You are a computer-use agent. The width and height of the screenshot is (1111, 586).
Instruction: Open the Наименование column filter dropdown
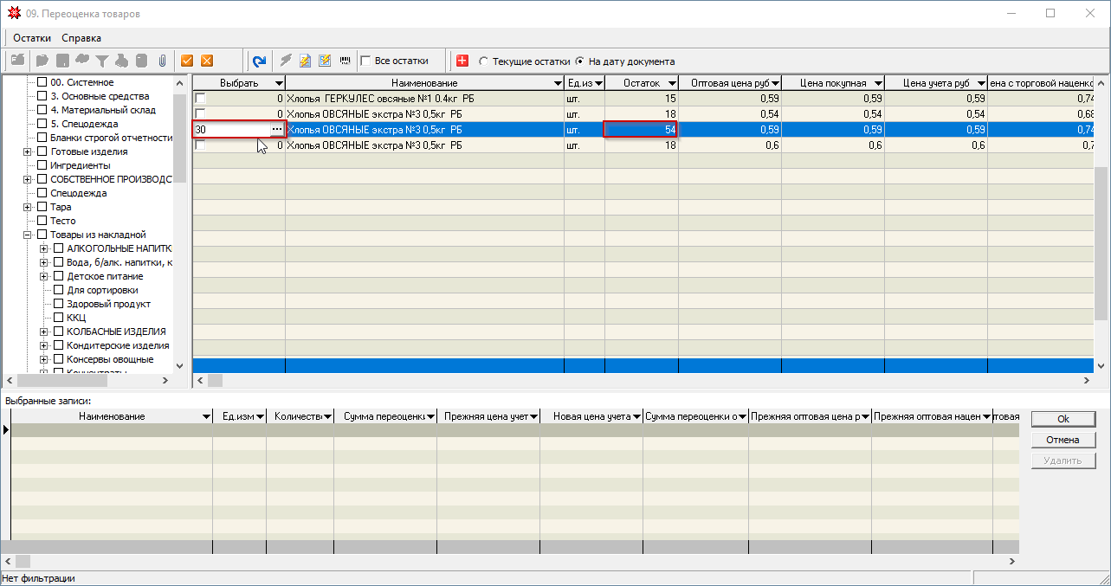point(557,83)
